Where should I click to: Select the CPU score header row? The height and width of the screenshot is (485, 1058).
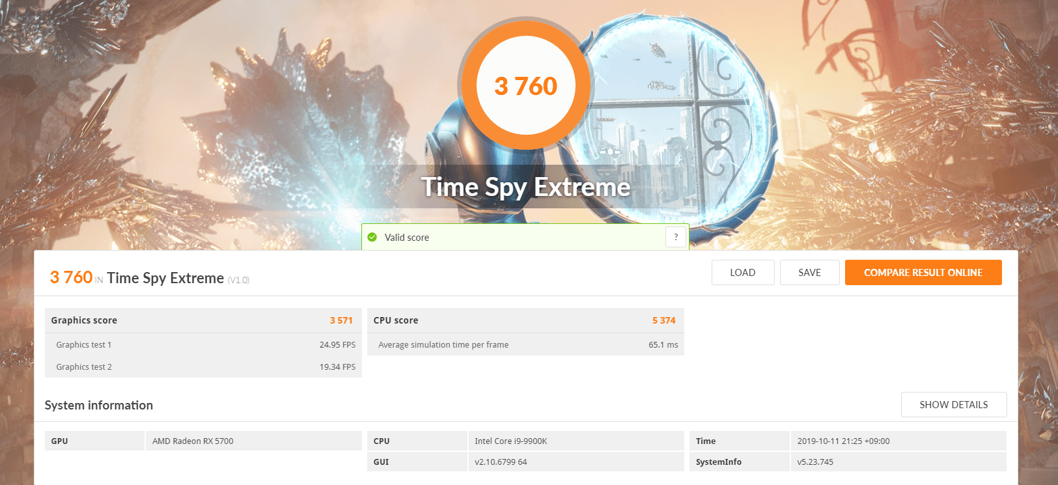(525, 320)
